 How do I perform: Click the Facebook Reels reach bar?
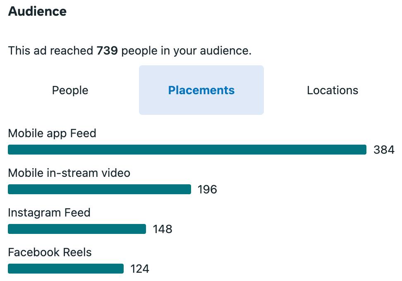coord(66,269)
